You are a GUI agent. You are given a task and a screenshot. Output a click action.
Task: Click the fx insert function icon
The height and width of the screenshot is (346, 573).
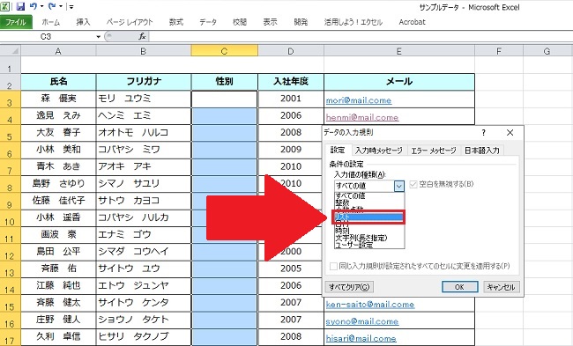142,36
